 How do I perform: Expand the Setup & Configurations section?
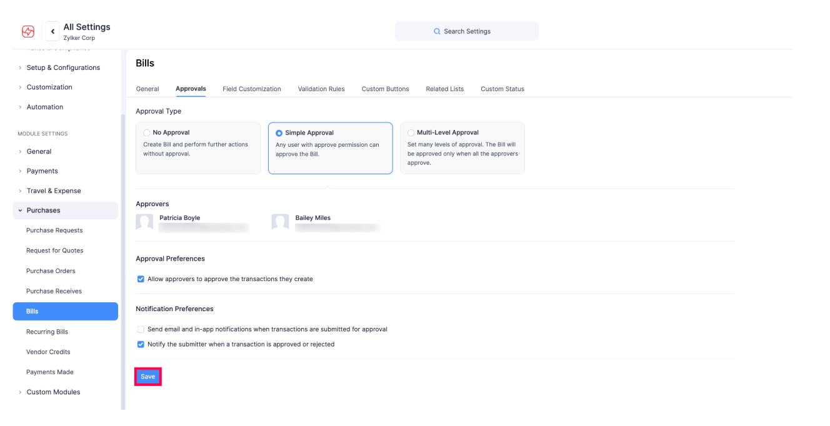click(62, 67)
